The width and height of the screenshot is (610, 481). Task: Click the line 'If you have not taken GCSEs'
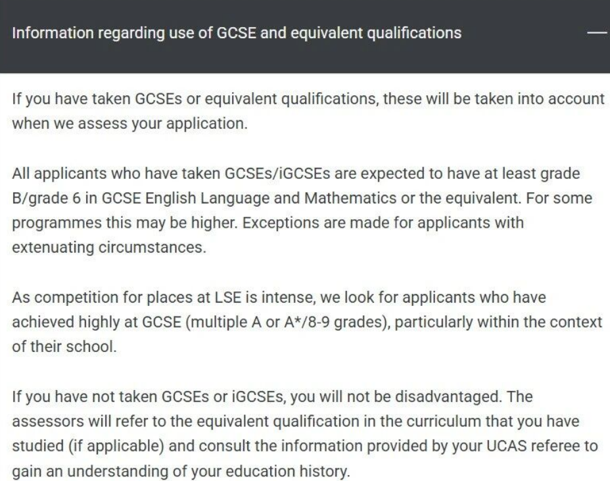pos(272,397)
